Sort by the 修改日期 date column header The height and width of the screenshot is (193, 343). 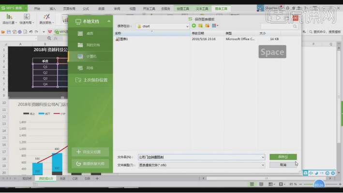(x=207, y=33)
